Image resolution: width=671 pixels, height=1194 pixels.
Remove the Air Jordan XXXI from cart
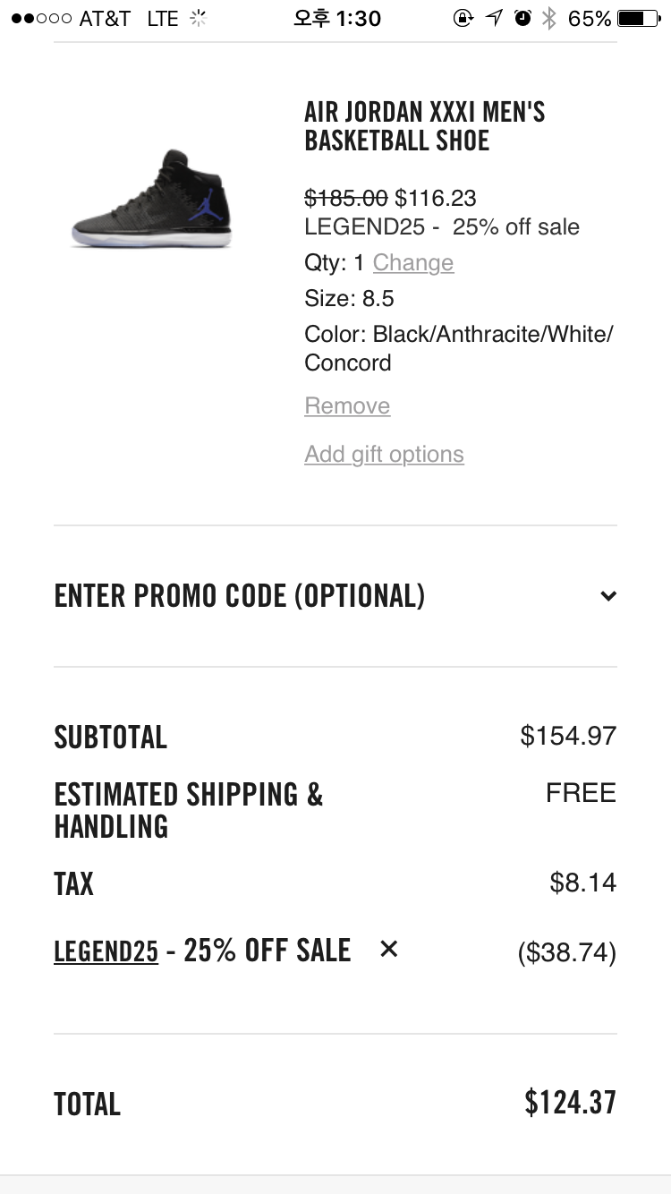tap(347, 405)
